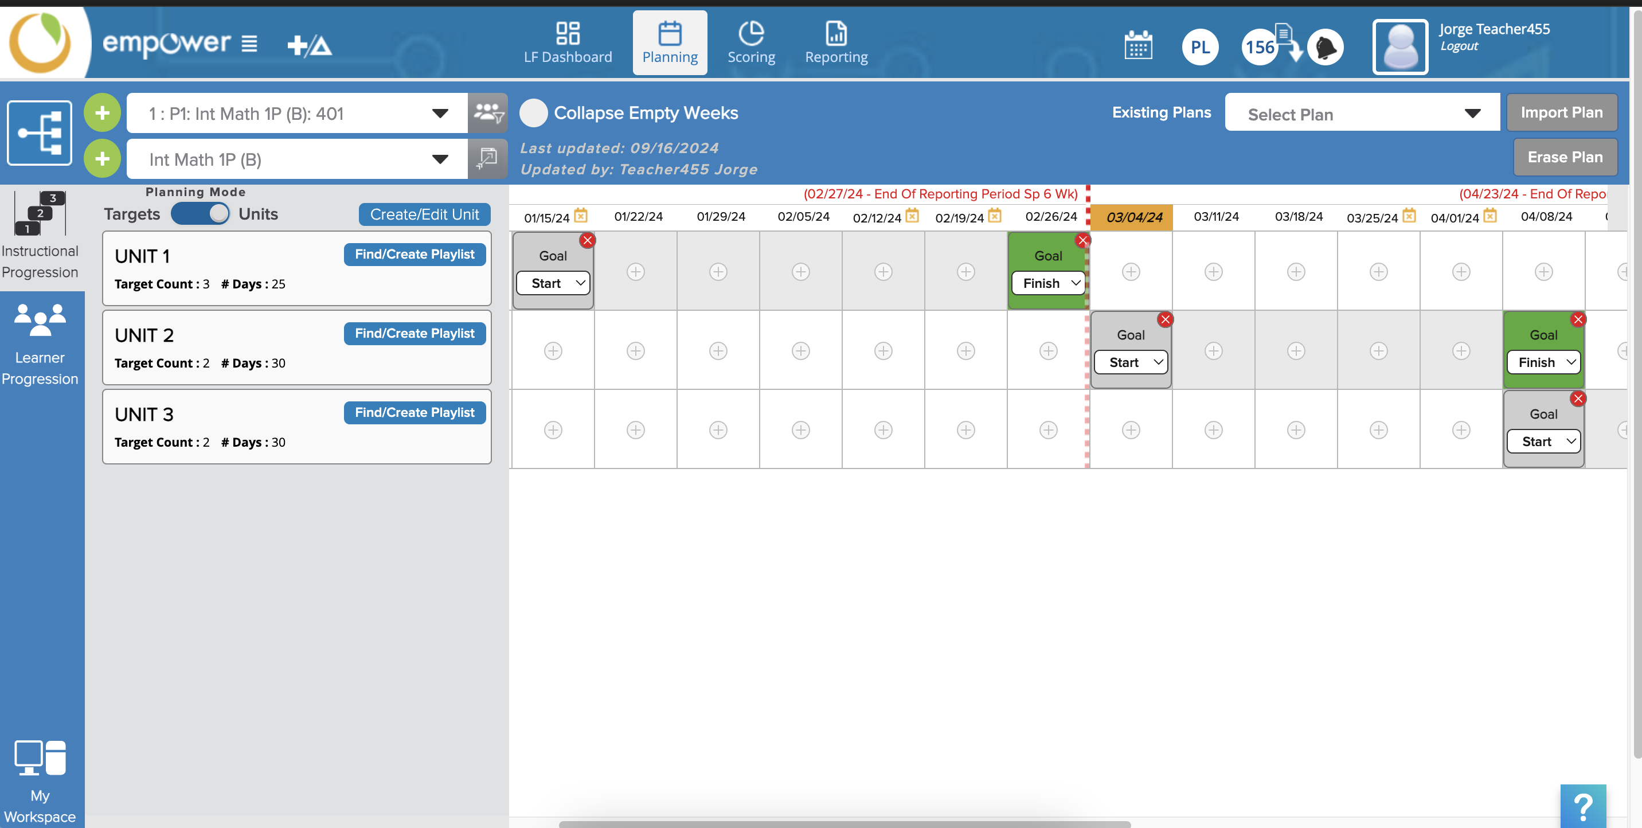Click the hierarchy tree icon button

coord(40,132)
